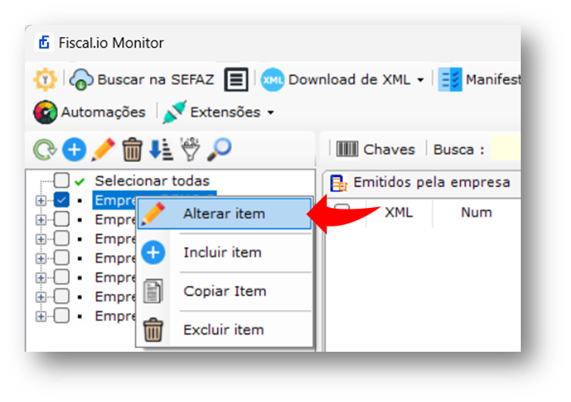Click the funnel filter icon
The width and height of the screenshot is (571, 402).
[x=190, y=149]
